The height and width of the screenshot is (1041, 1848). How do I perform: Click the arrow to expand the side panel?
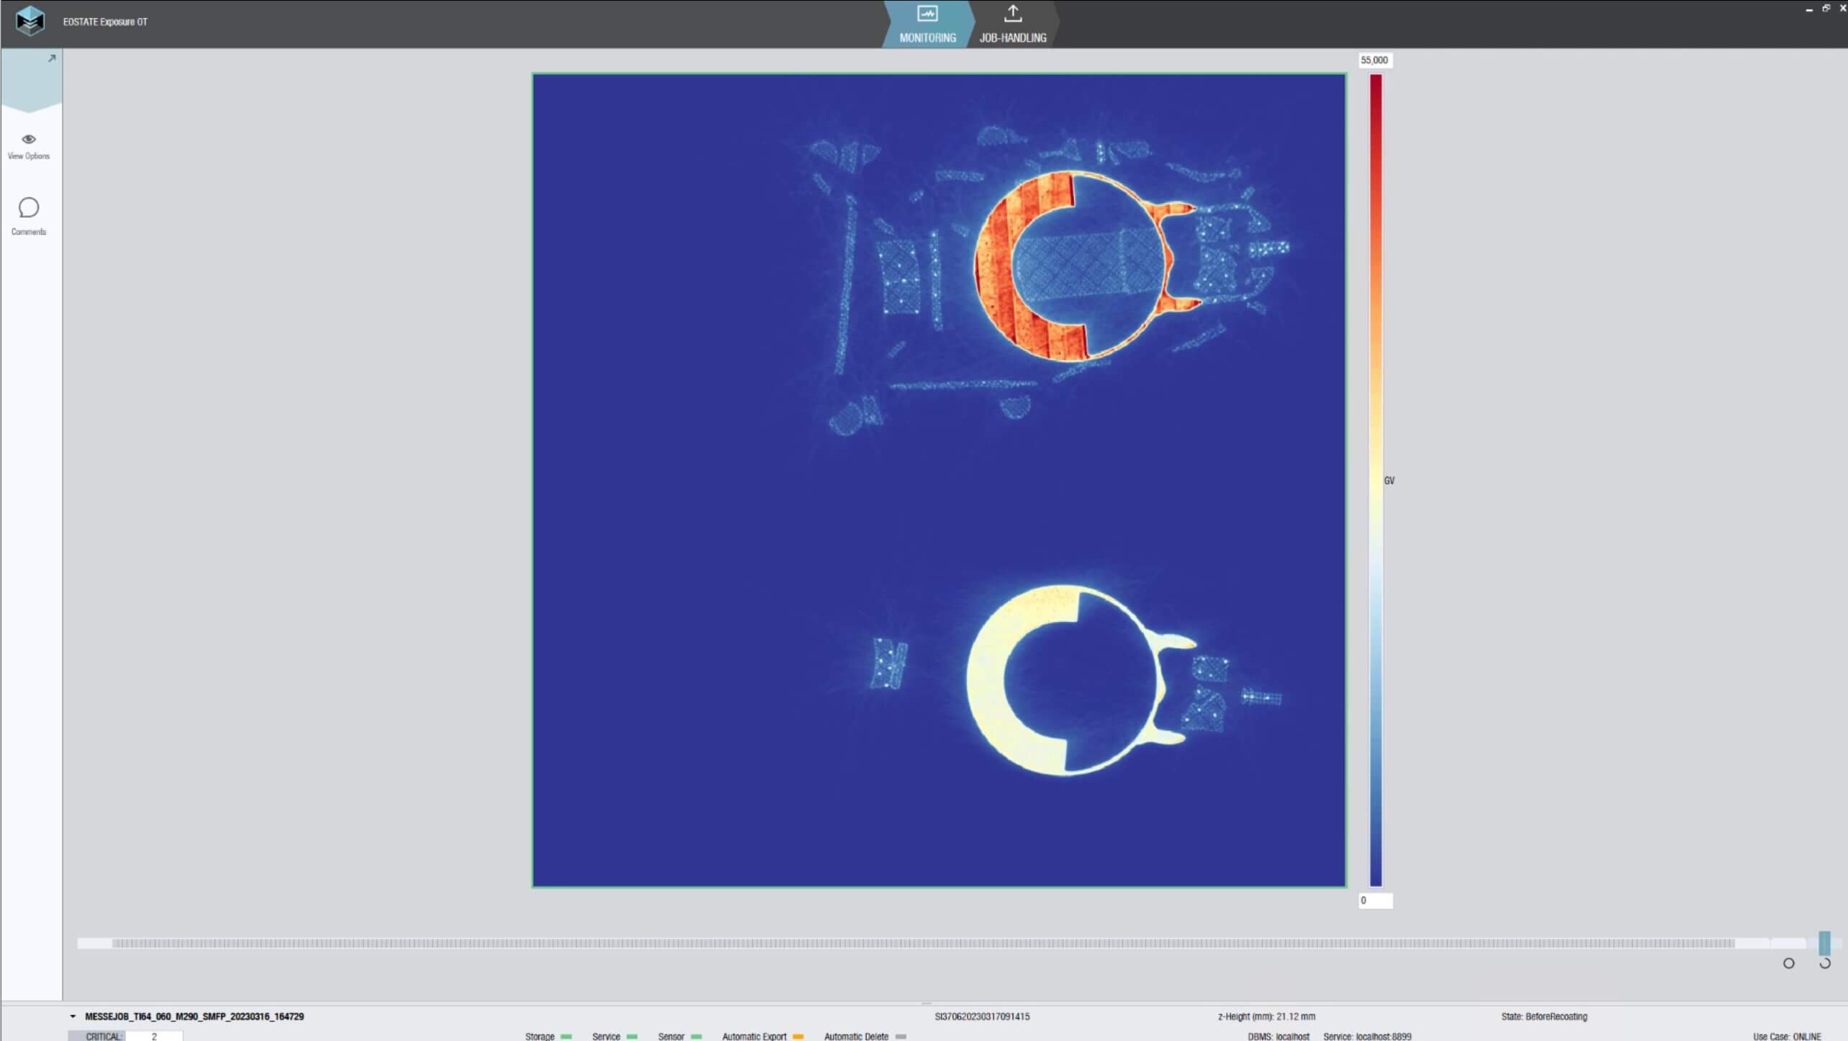point(52,58)
